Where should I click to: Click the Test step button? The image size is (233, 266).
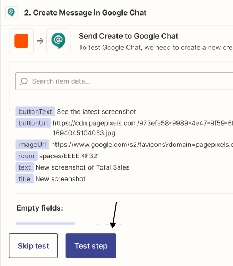[91, 245]
